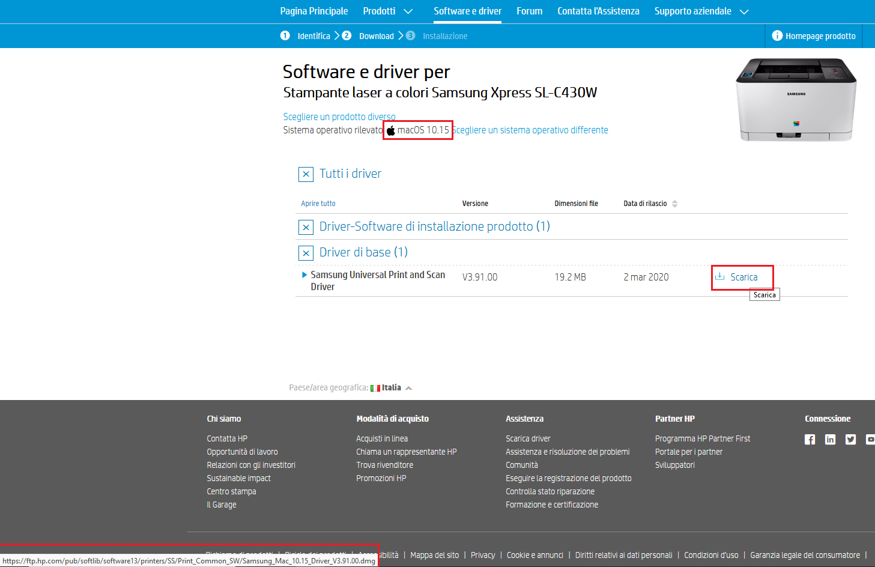Click Scarica download button
The height and width of the screenshot is (567, 875).
click(x=743, y=277)
